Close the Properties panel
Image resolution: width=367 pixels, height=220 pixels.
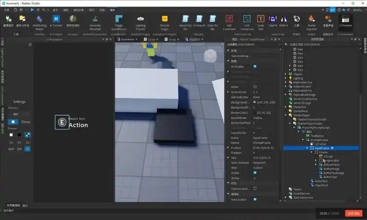(x=279, y=39)
